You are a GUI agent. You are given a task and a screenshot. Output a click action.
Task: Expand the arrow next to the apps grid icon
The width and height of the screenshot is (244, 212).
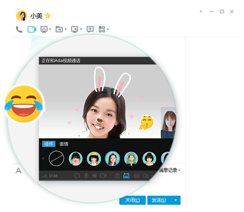click(108, 29)
